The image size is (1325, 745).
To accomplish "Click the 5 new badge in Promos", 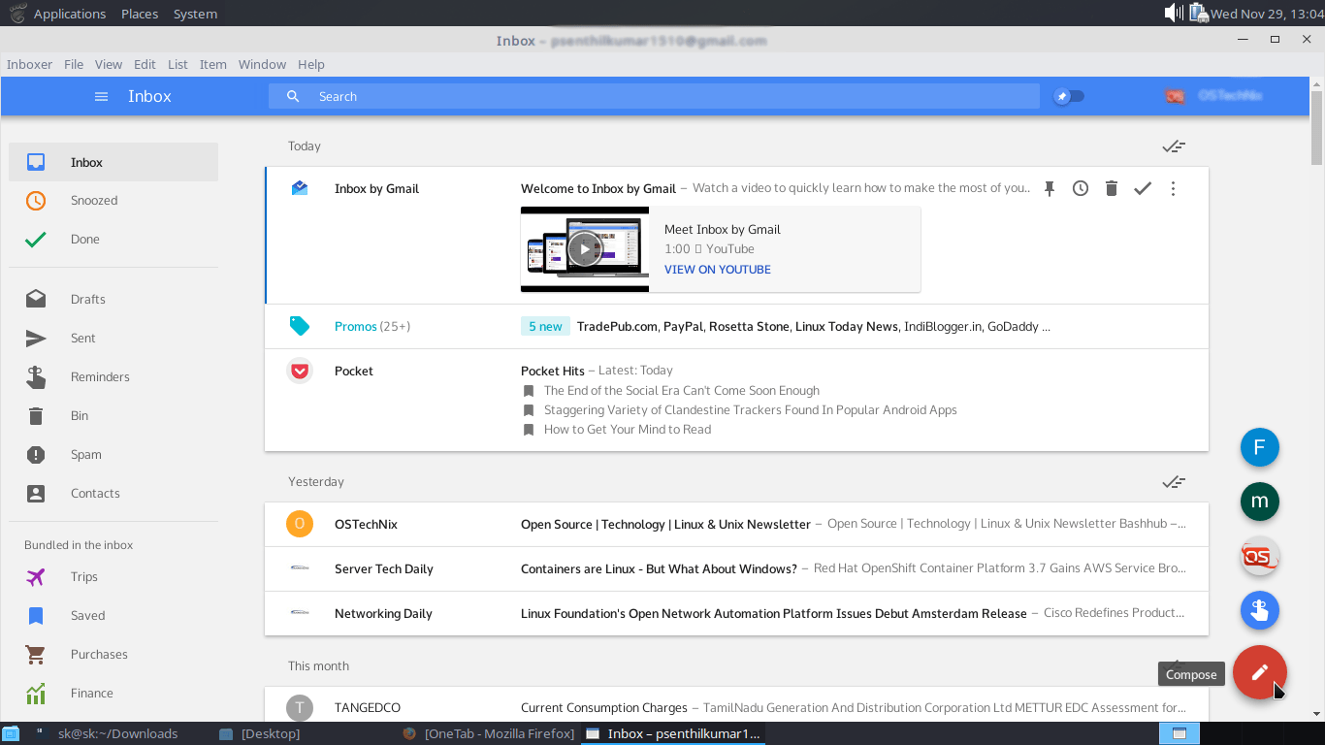I will 545,327.
